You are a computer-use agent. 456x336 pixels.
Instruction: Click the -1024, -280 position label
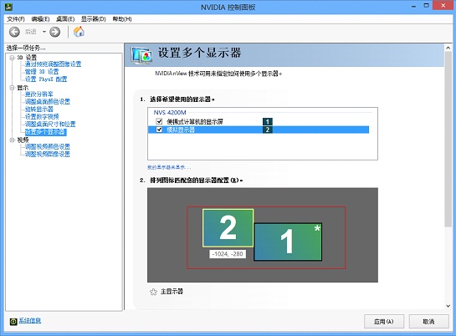[228, 254]
